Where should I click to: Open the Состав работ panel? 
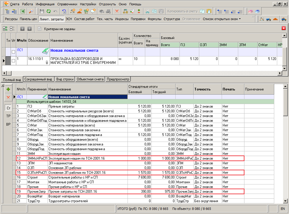tap(84, 19)
